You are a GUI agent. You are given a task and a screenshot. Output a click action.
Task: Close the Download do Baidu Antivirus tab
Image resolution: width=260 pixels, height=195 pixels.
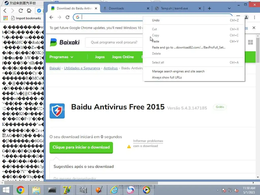click(x=96, y=8)
